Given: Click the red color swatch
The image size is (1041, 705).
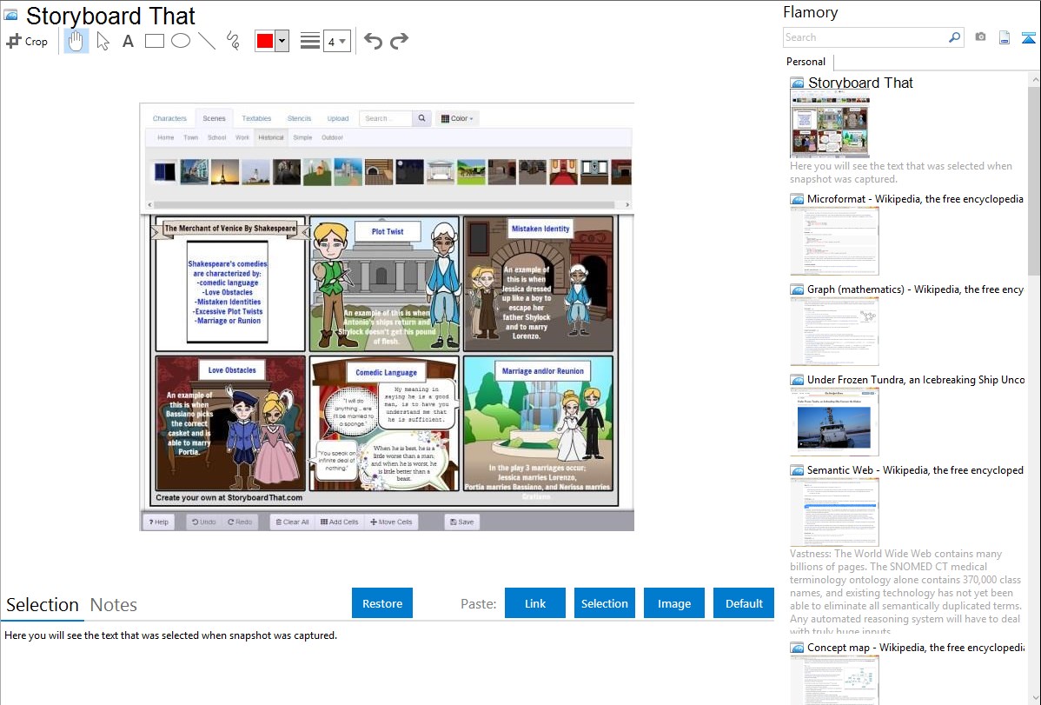Looking at the screenshot, I should (265, 41).
